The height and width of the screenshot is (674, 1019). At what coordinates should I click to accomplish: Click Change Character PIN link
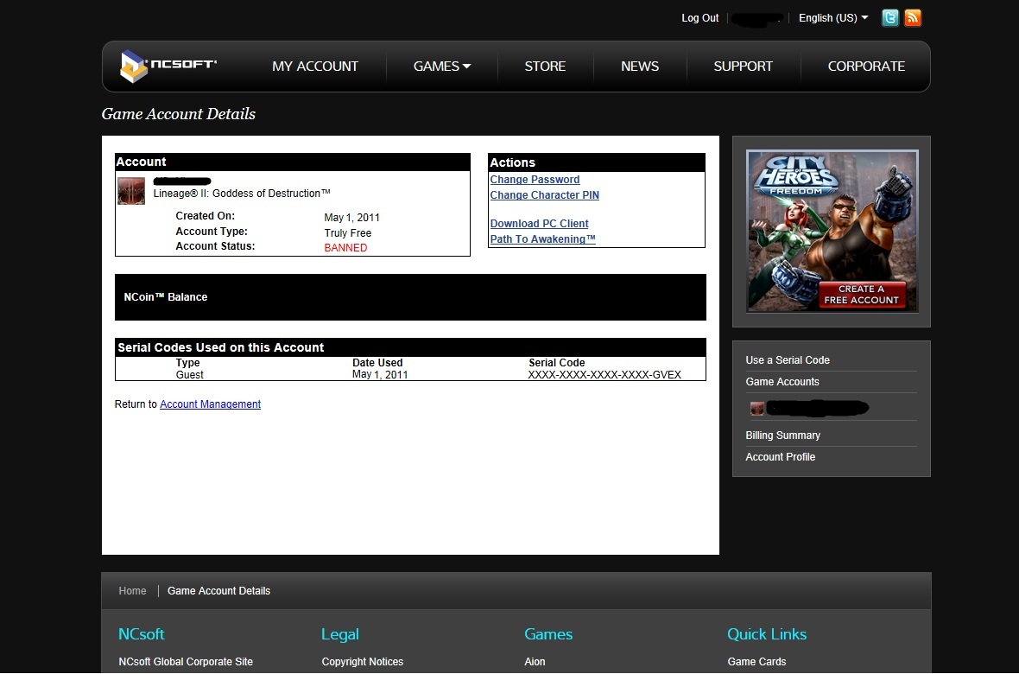pos(545,195)
